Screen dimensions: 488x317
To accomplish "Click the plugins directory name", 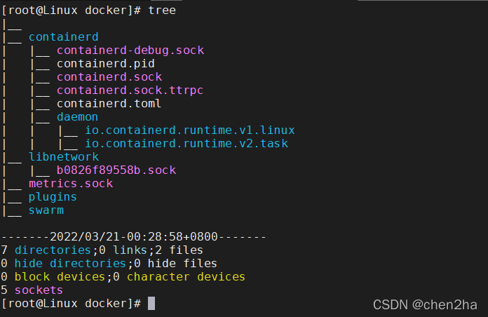I will click(x=53, y=197).
